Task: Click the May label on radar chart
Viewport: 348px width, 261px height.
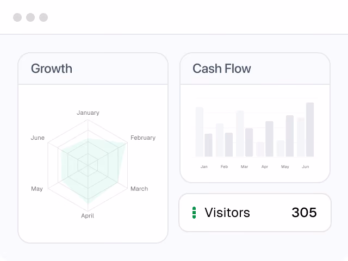Action: click(37, 189)
